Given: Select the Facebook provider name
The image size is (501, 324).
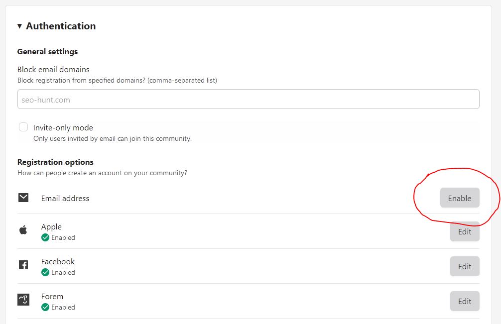Looking at the screenshot, I should 58,262.
